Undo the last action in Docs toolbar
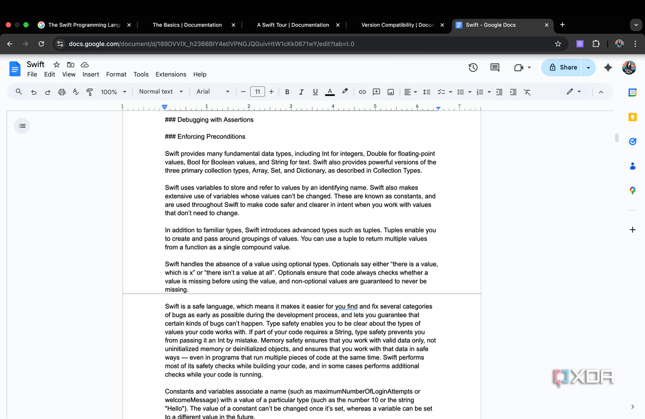 [33, 92]
